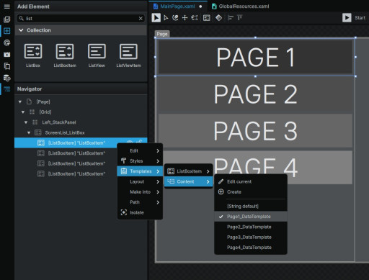369x280 pixels.
Task: Open the data sources sidebar panel
Action: [x=7, y=78]
